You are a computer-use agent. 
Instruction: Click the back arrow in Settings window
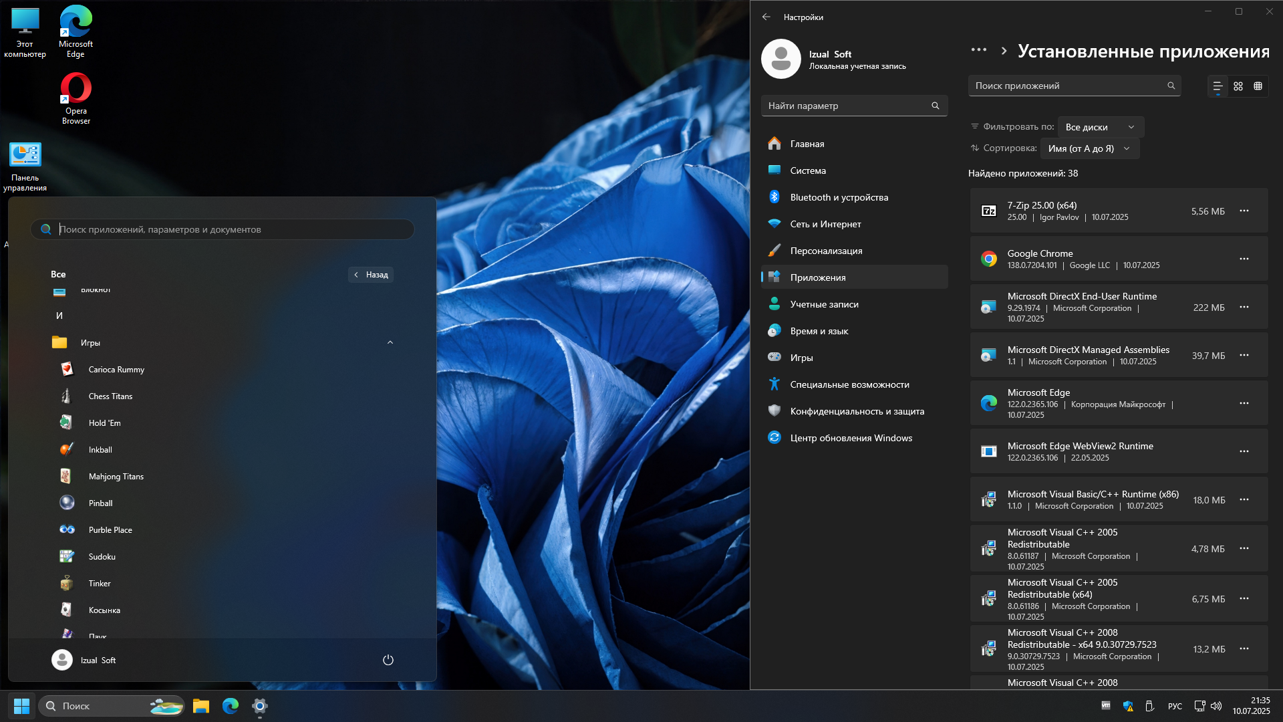766,17
